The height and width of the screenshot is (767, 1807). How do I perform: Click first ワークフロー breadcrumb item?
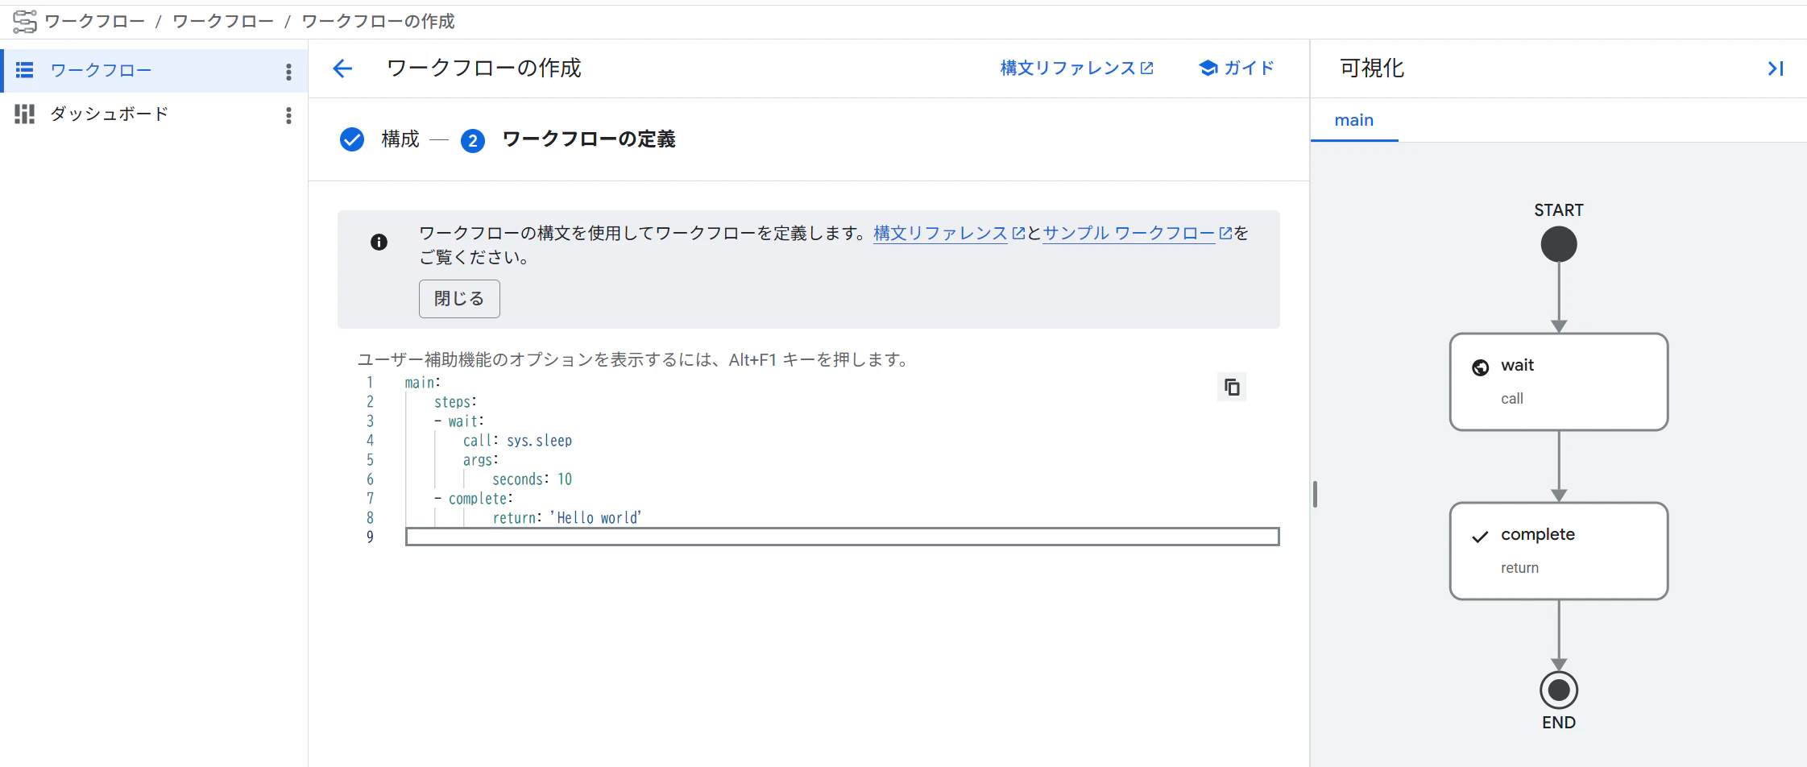[94, 22]
